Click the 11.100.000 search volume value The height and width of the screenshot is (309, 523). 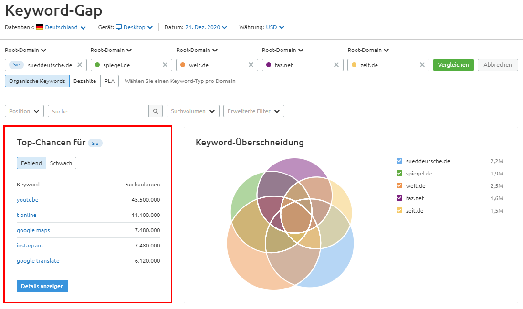(146, 215)
